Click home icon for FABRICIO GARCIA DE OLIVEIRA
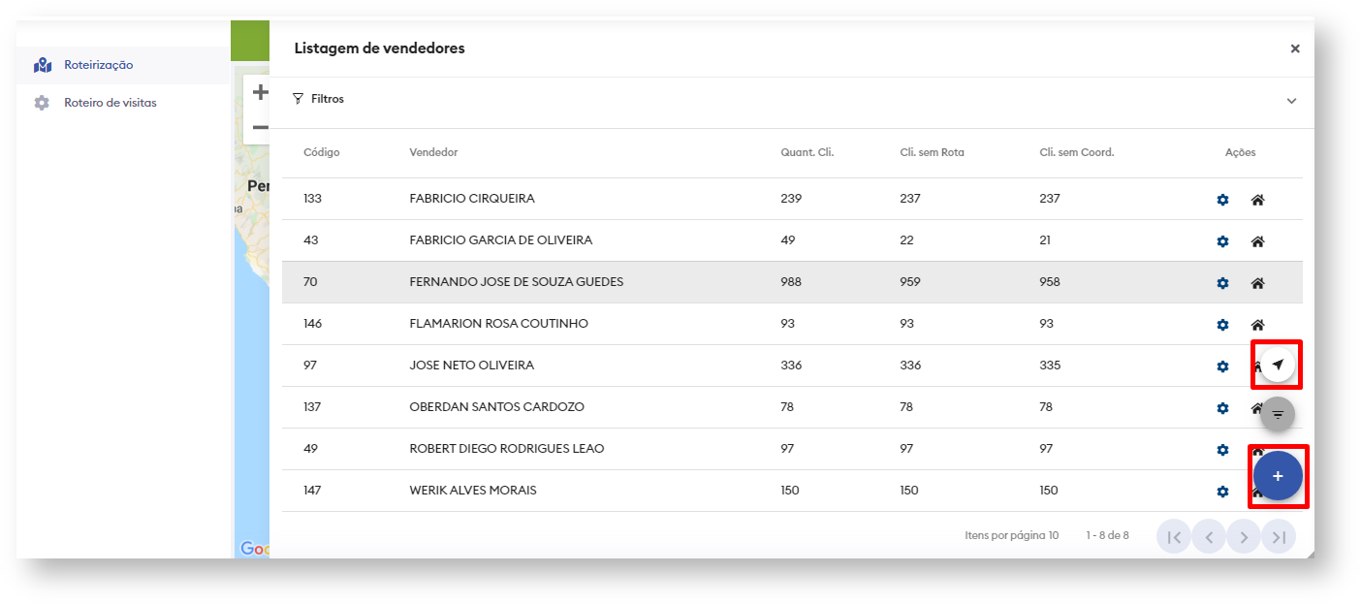 1257,241
